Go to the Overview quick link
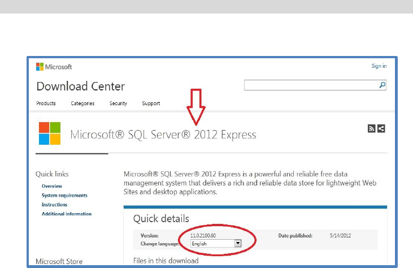 [x=52, y=186]
